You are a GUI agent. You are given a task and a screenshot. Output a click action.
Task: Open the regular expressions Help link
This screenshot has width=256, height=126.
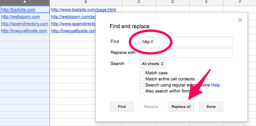[x=216, y=85]
